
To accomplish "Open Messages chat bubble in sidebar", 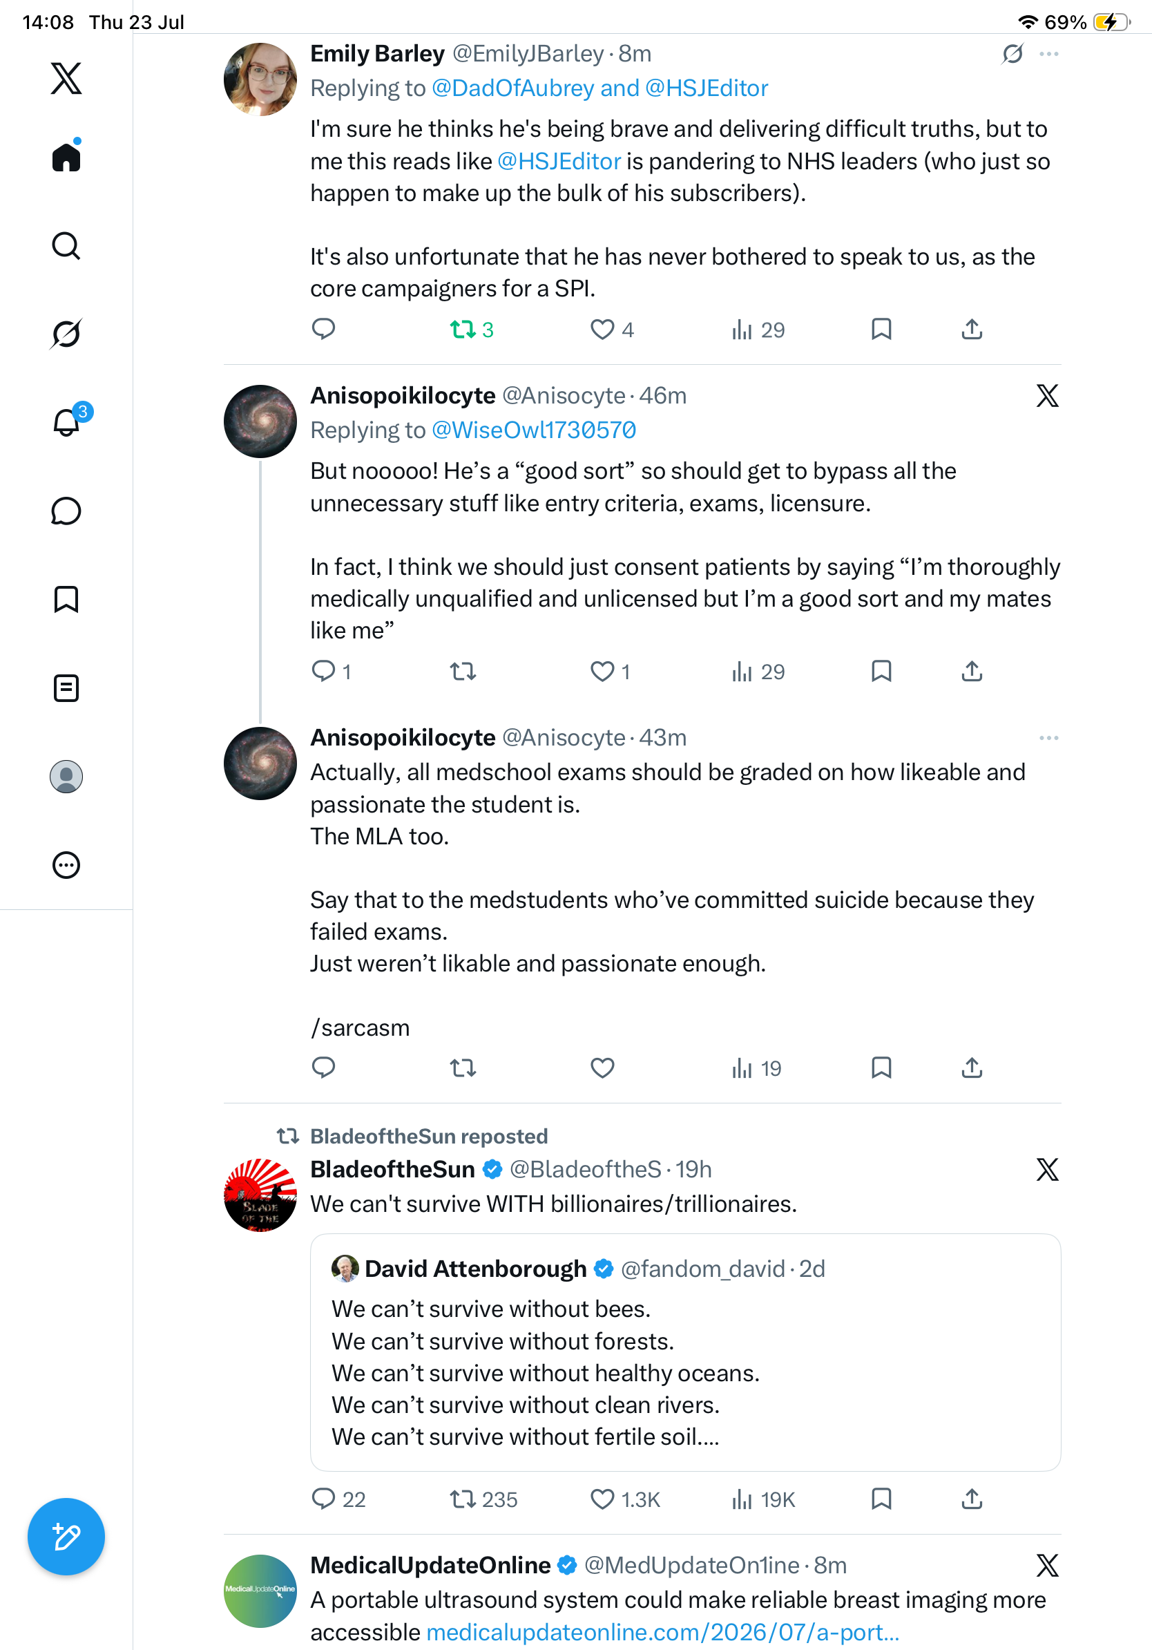I will point(66,511).
